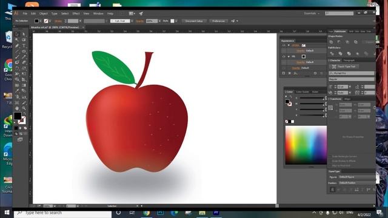
Task: Click Add New Stroke in Appearance panel
Action: [284, 73]
